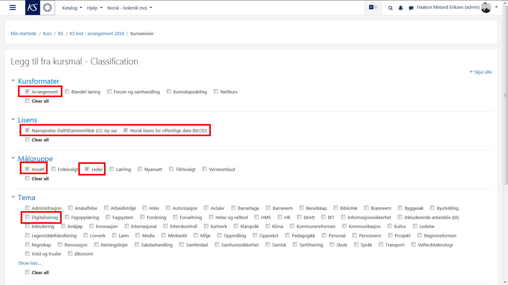This screenshot has height=285, width=508.
Task: Click the Show less link
Action: (x=30, y=263)
